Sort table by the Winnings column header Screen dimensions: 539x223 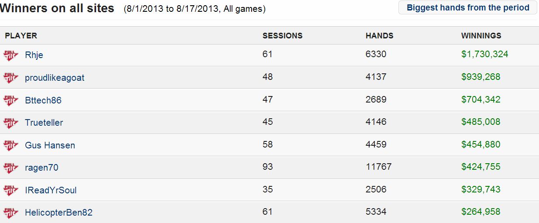pyautogui.click(x=481, y=36)
